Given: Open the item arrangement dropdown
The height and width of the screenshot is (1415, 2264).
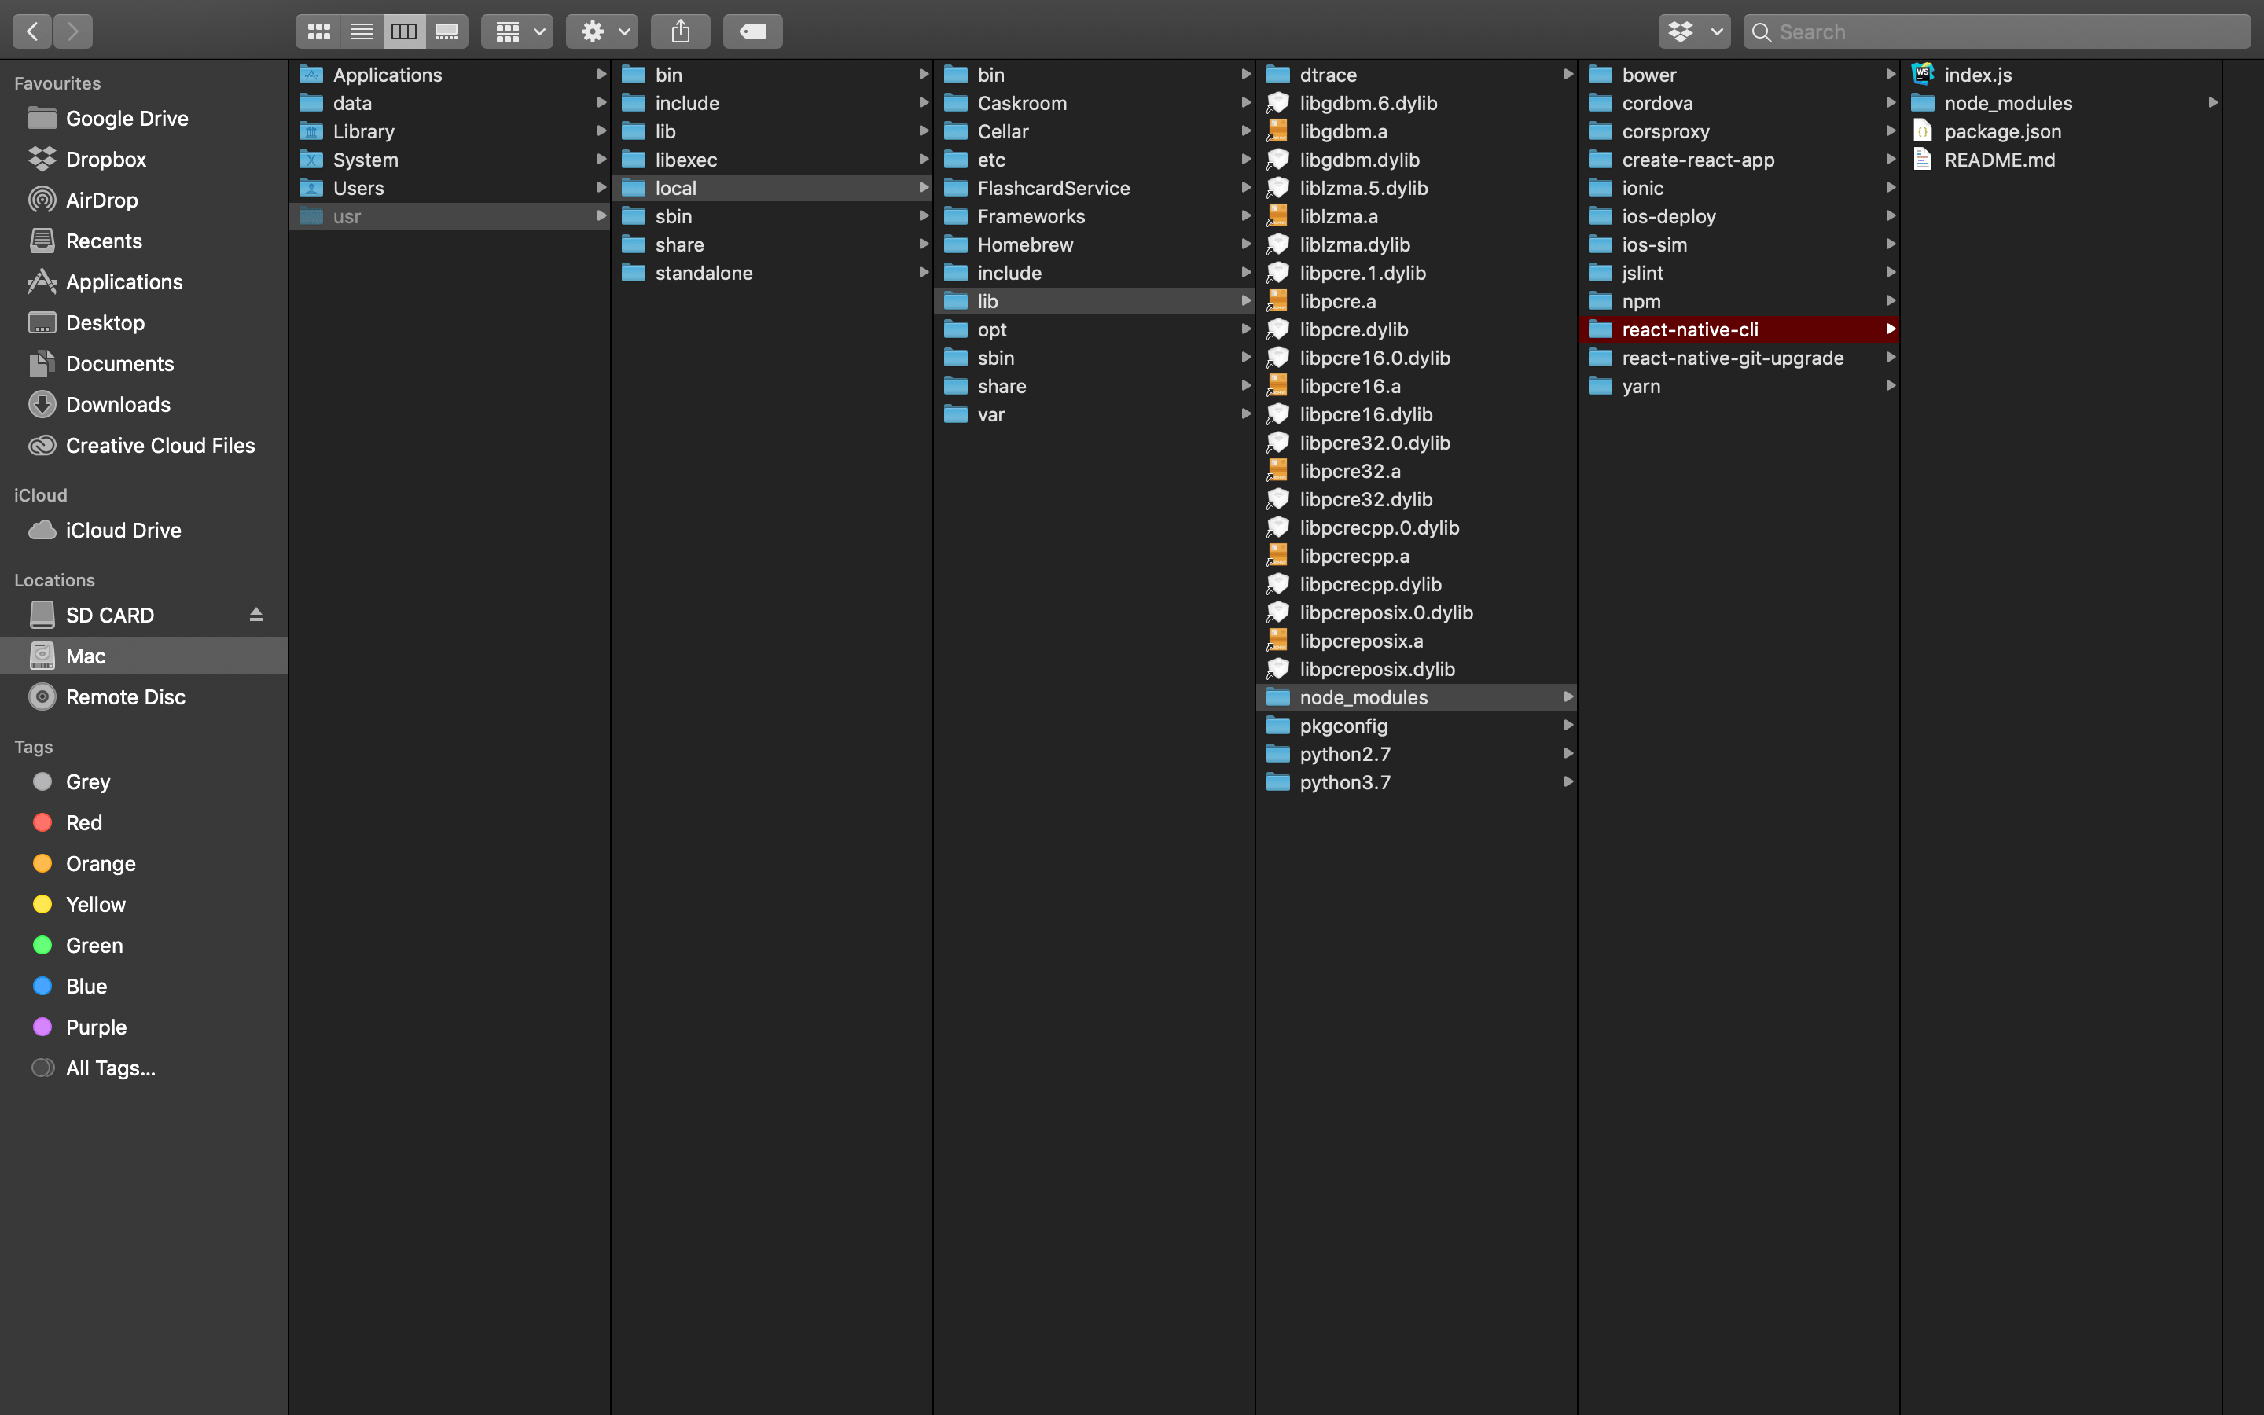Looking at the screenshot, I should click(x=517, y=31).
